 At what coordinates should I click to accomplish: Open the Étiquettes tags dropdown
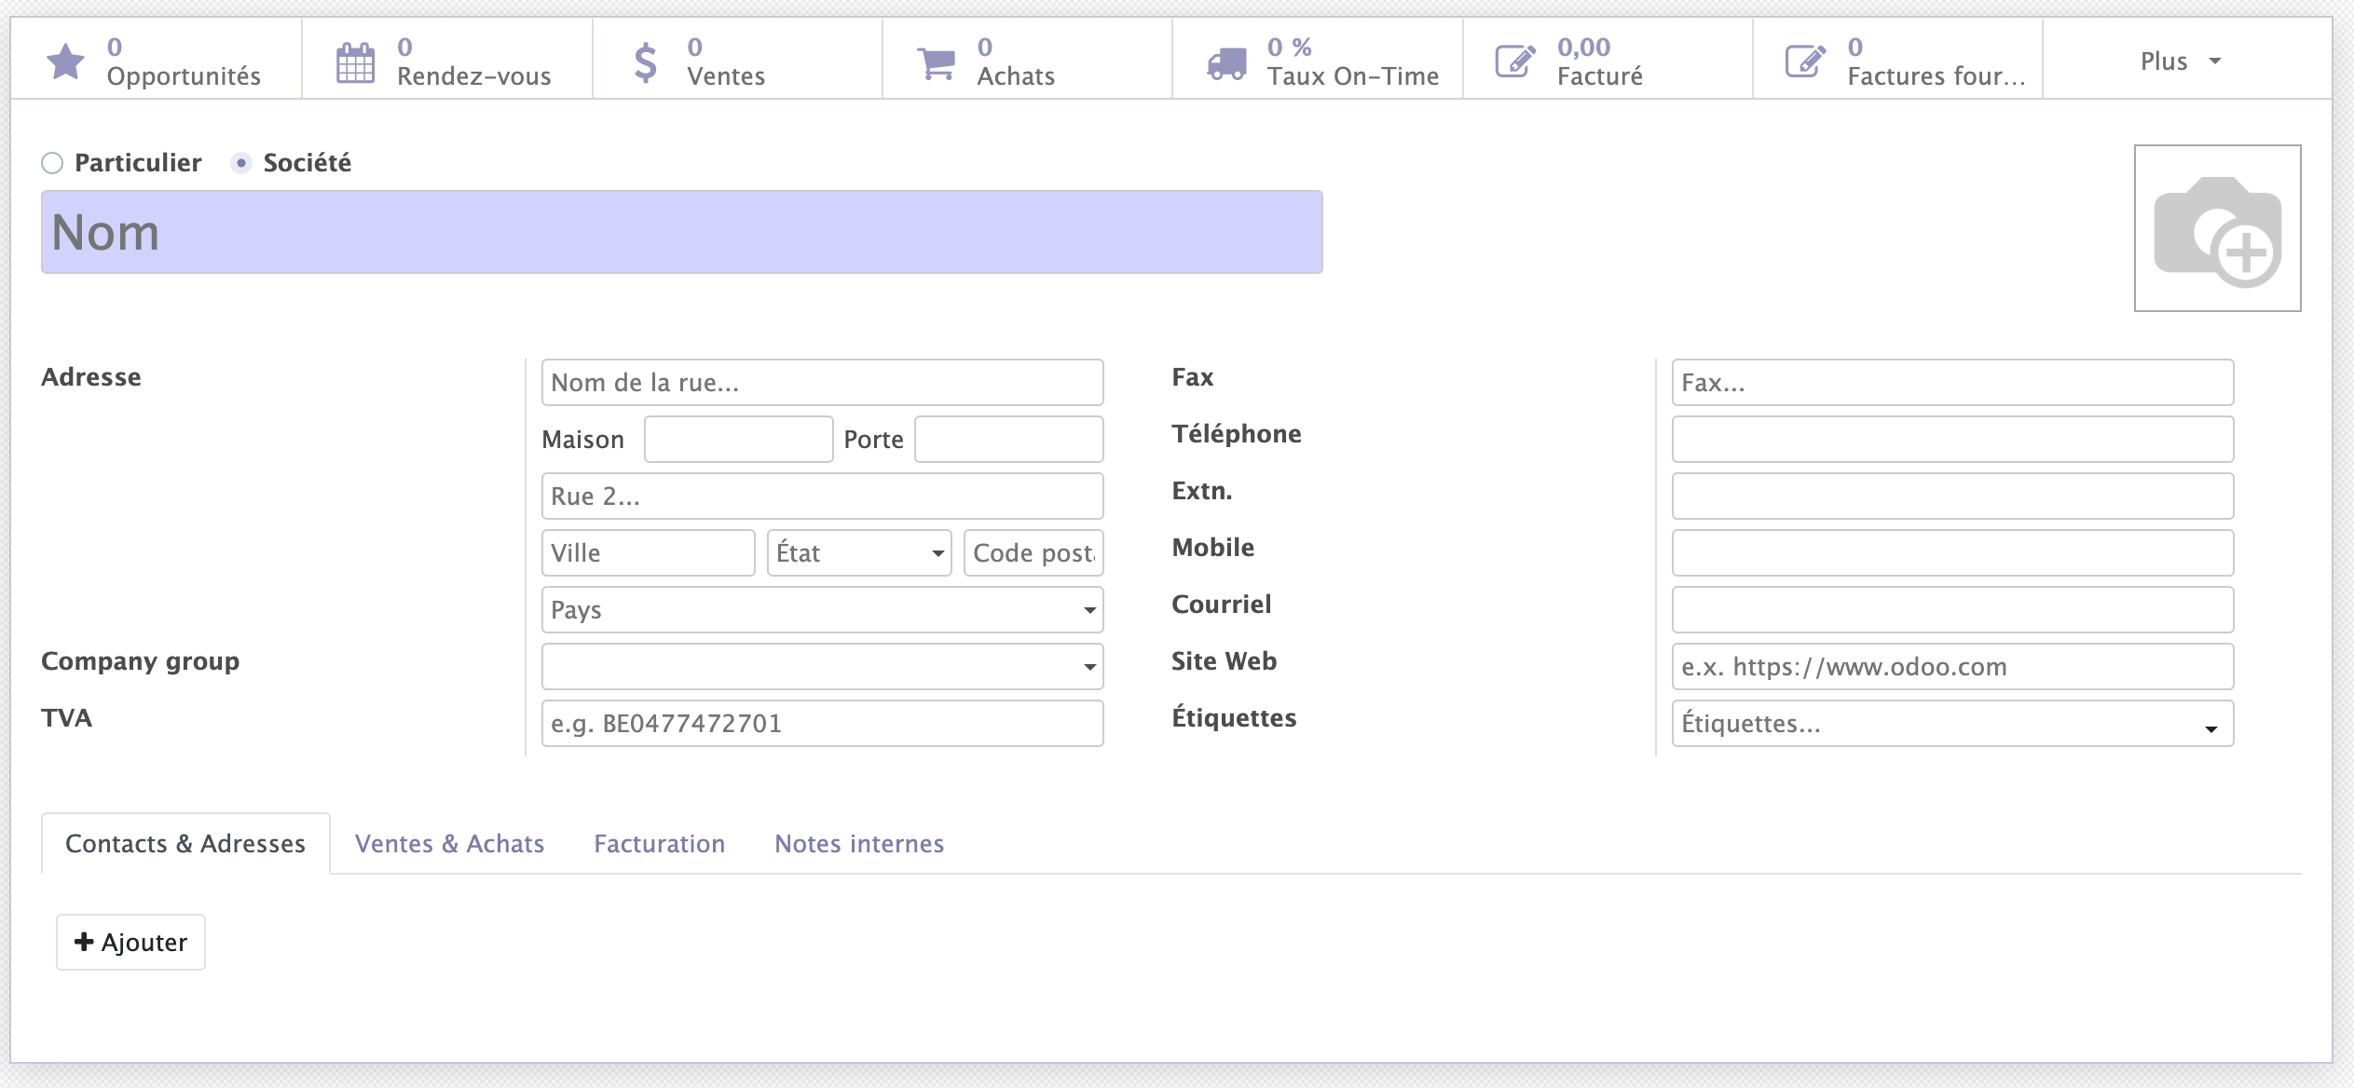1951,724
